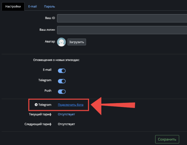Toggle E-mail notifications switch
This screenshot has width=187, height=145.
coord(62,71)
